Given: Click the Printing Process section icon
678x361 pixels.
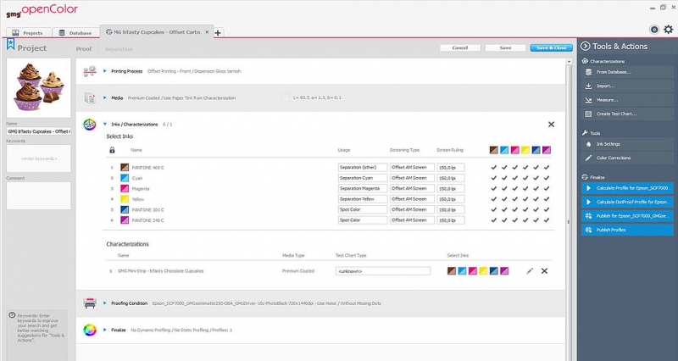Looking at the screenshot, I should coord(90,71).
